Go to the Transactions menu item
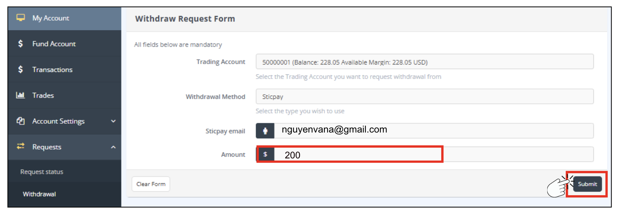The width and height of the screenshot is (618, 214). coord(52,70)
